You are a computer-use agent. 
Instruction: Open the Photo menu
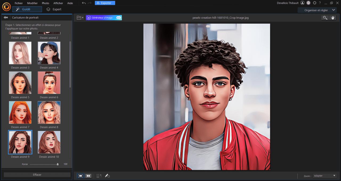[45, 3]
